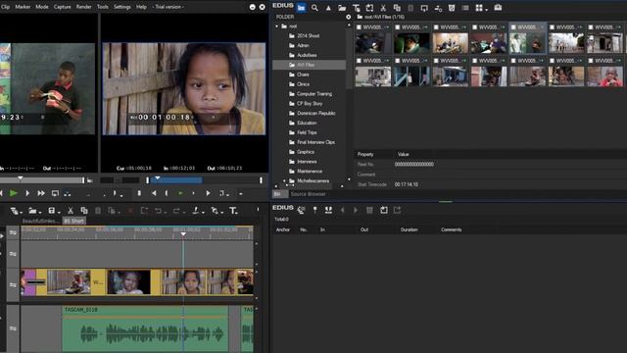Open the dropdown arrow beside Open project icon
Screen dimensions: 627x353
pyautogui.click(x=39, y=212)
